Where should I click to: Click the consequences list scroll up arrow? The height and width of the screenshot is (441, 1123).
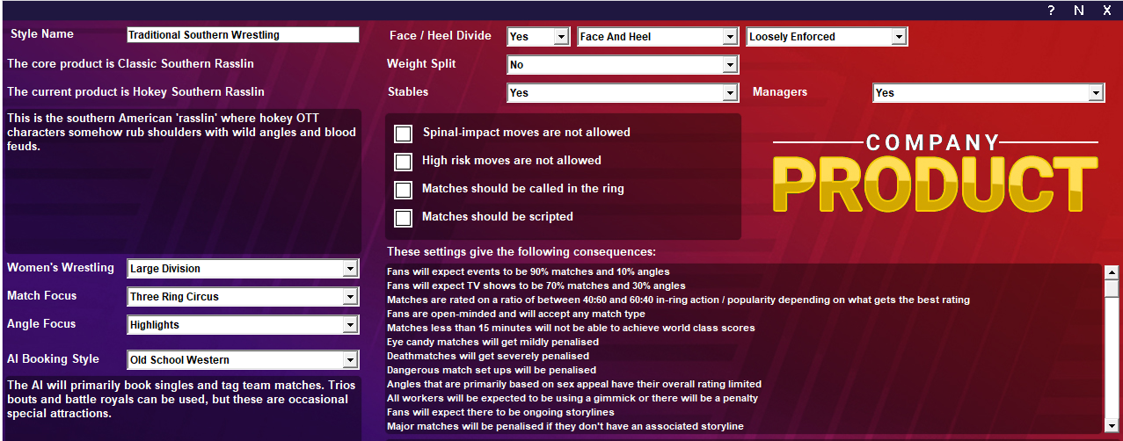click(x=1112, y=271)
